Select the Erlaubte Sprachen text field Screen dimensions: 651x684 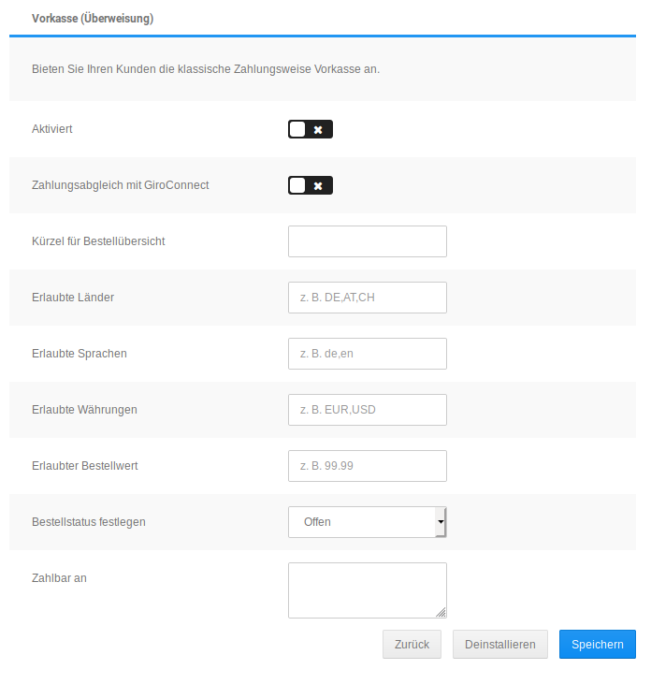click(x=367, y=354)
